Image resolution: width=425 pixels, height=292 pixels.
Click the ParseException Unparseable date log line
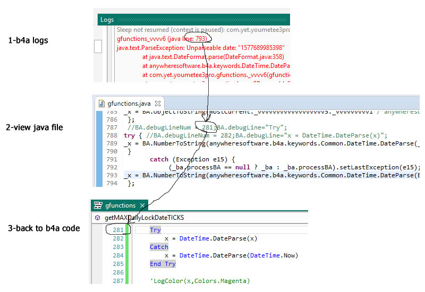[x=201, y=48]
